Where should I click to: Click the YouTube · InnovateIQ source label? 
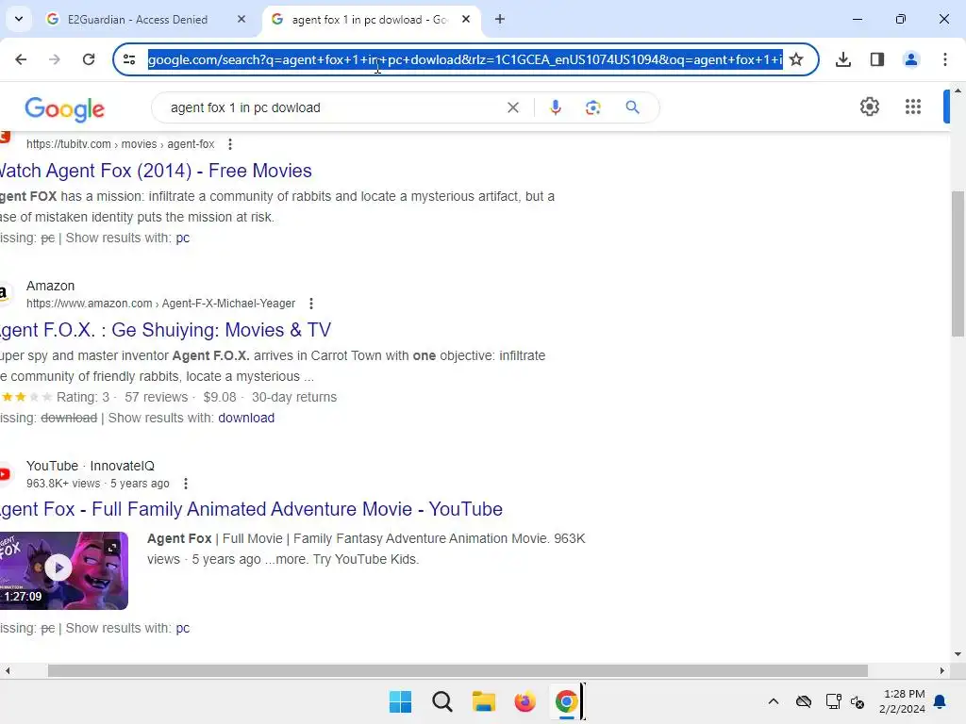[90, 466]
